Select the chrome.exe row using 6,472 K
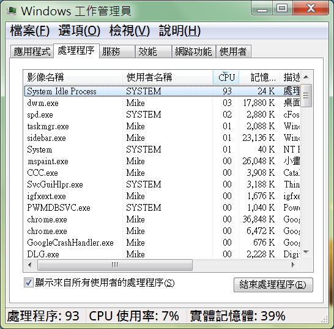The height and width of the screenshot is (329, 334). pyautogui.click(x=162, y=231)
